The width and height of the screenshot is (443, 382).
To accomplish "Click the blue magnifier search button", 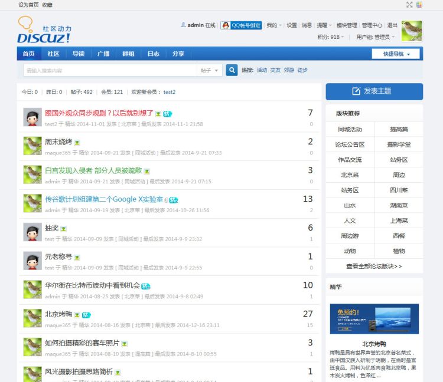I will (232, 70).
